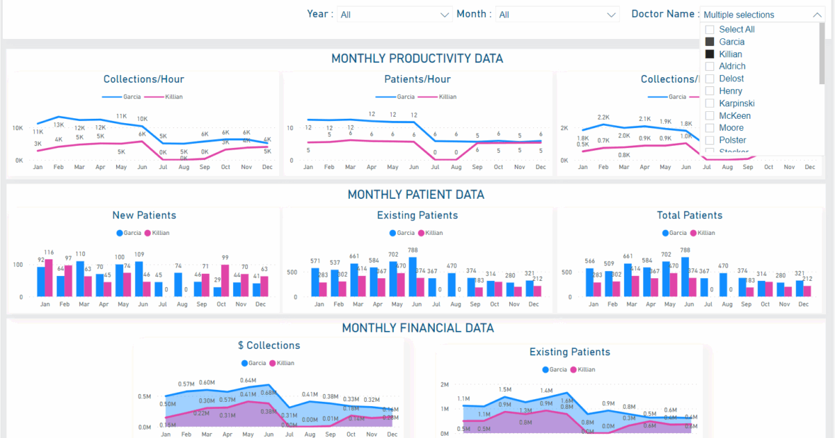Click Killian's legend dot in $ Collections chart
The image size is (835, 438).
272,363
